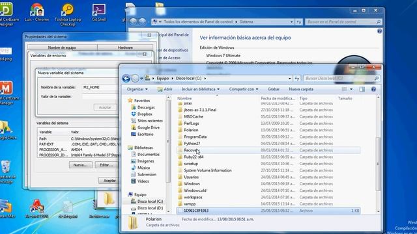Click the Buscar Disco local (C:) search box

[341, 78]
